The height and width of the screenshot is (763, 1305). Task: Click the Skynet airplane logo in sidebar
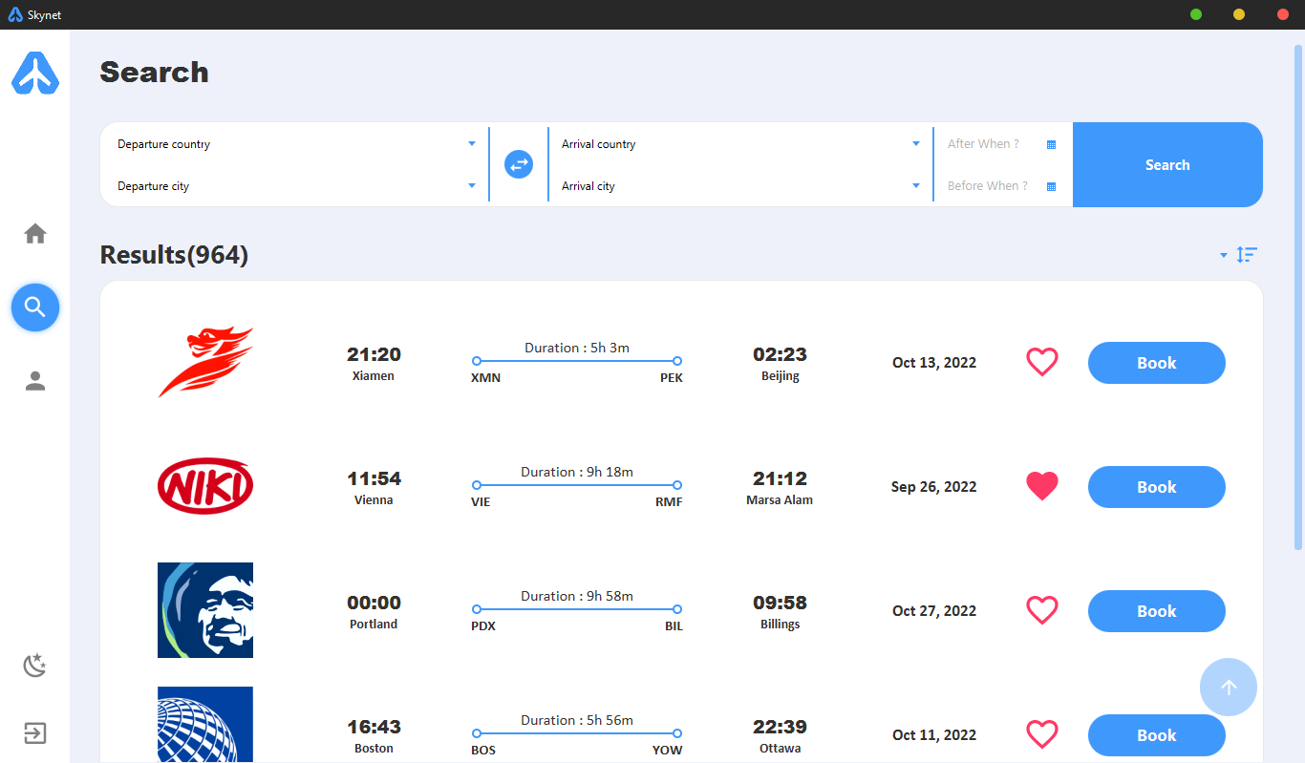(x=35, y=74)
